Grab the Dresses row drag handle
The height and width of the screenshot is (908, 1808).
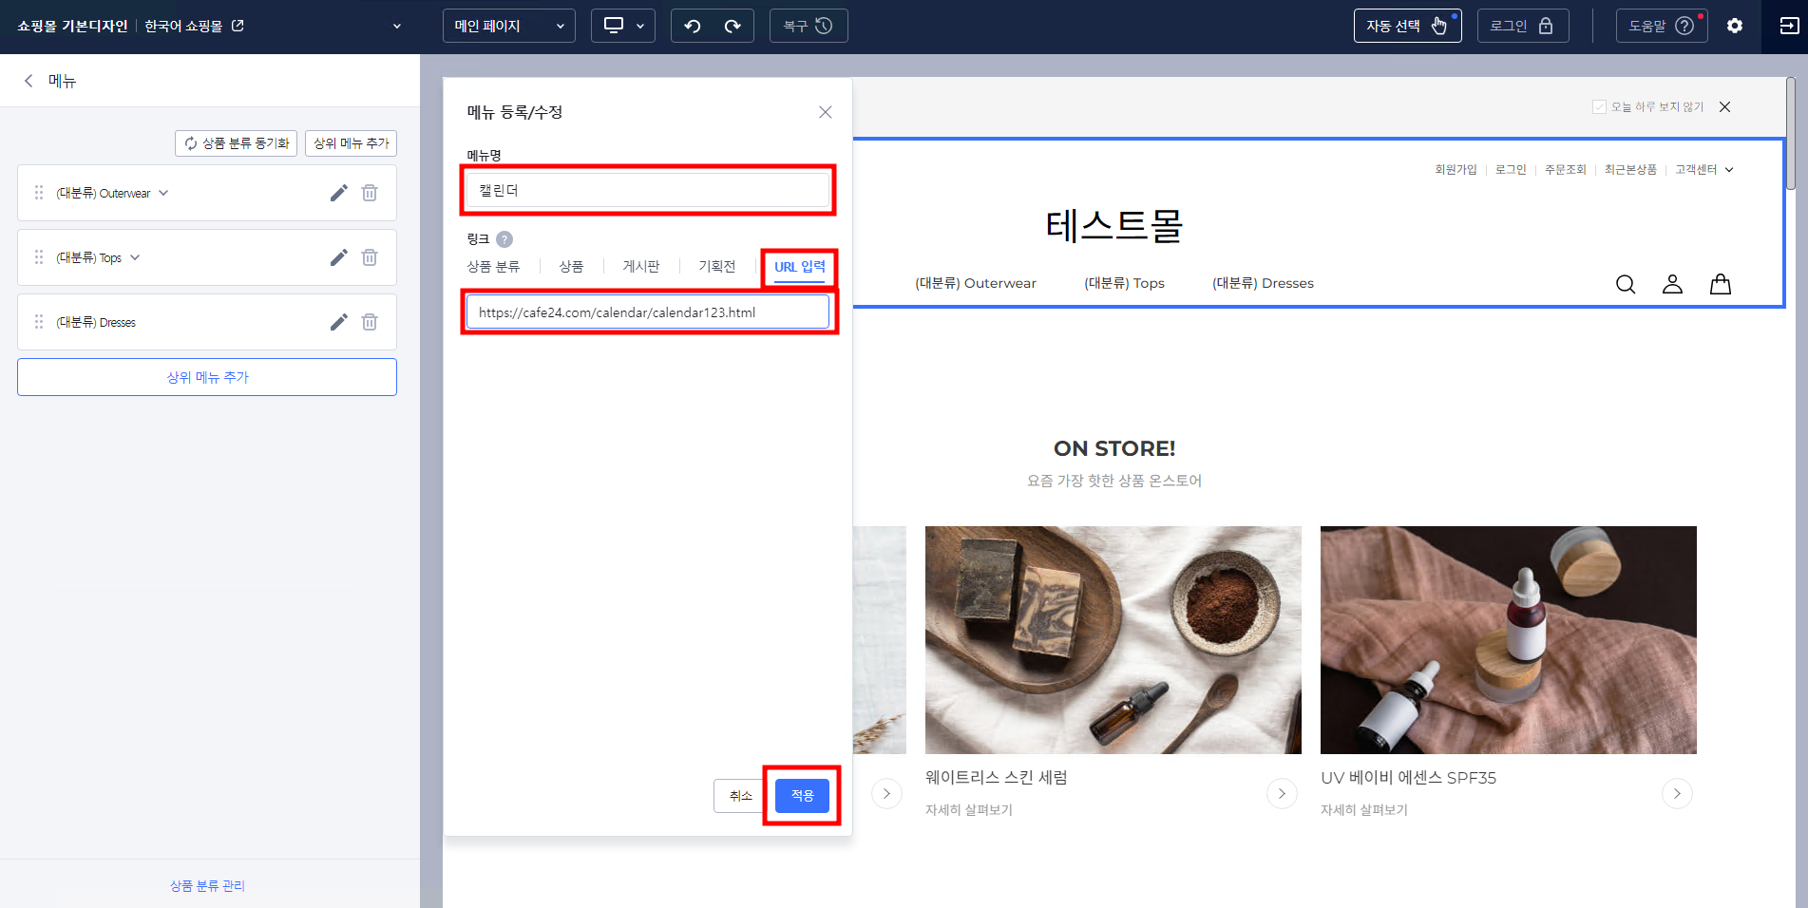[39, 322]
